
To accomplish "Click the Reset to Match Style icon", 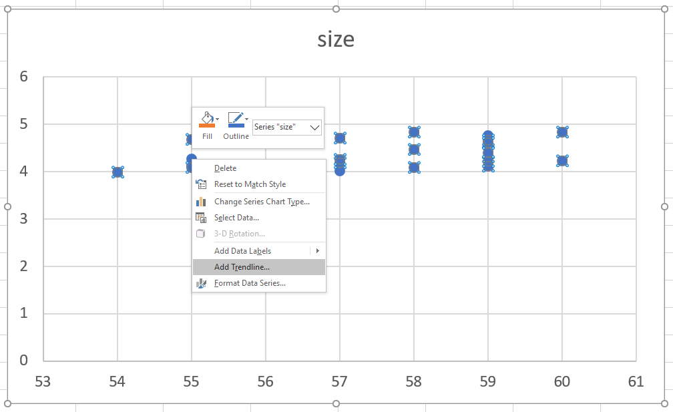I will [x=201, y=184].
